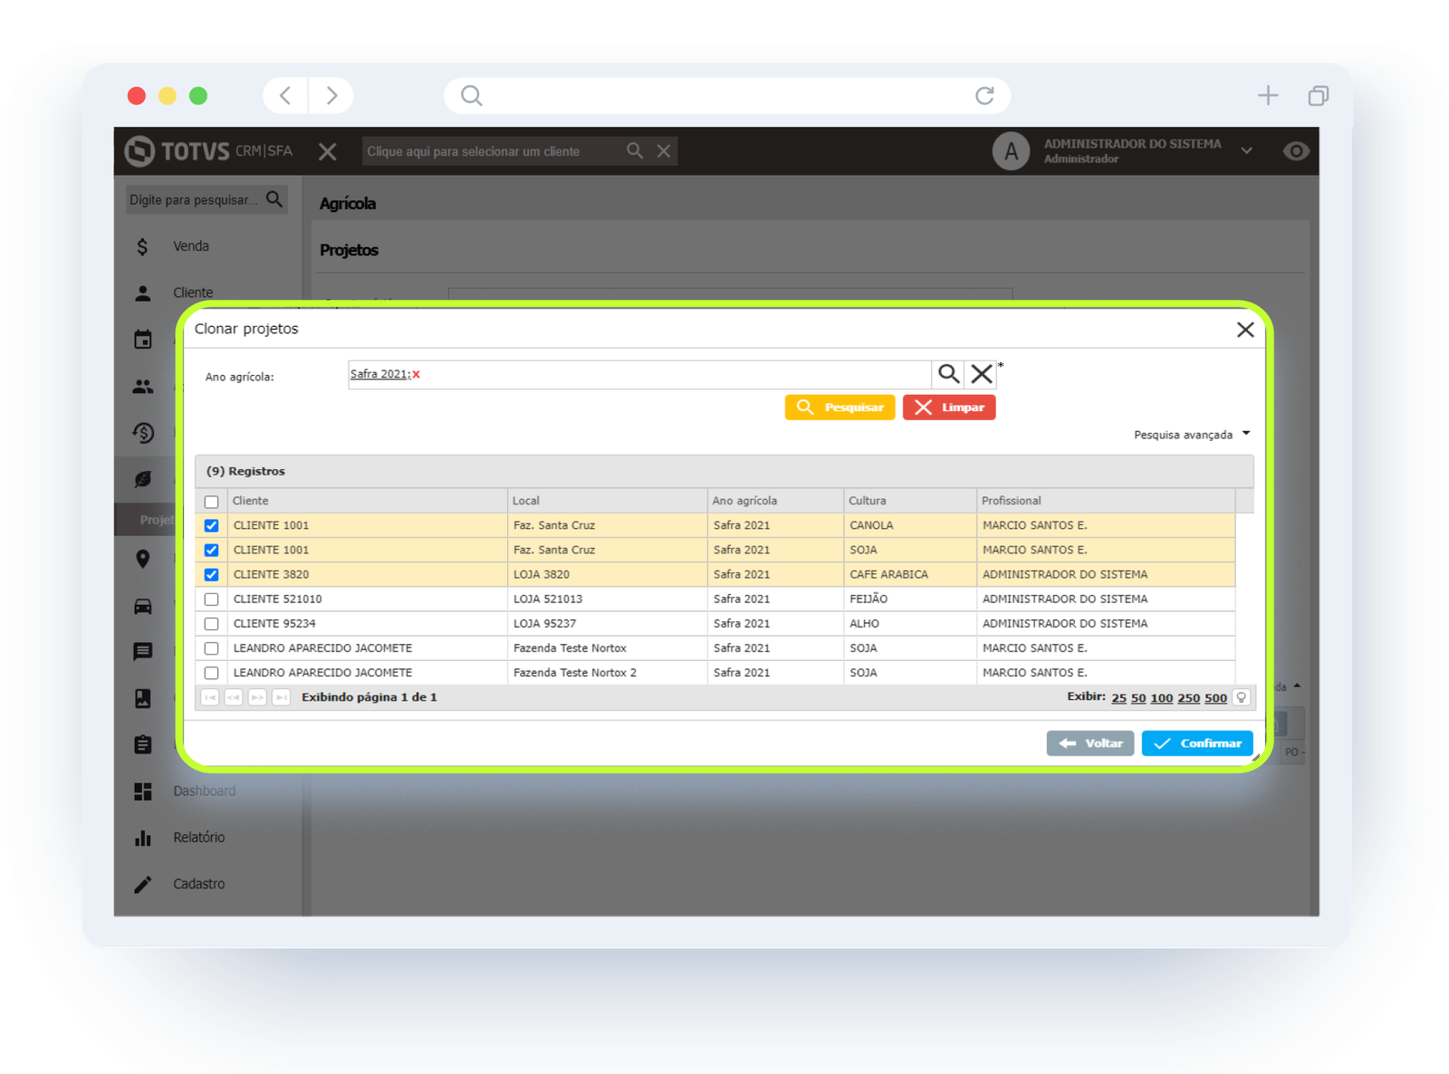Click the client selector search icon

pos(635,150)
